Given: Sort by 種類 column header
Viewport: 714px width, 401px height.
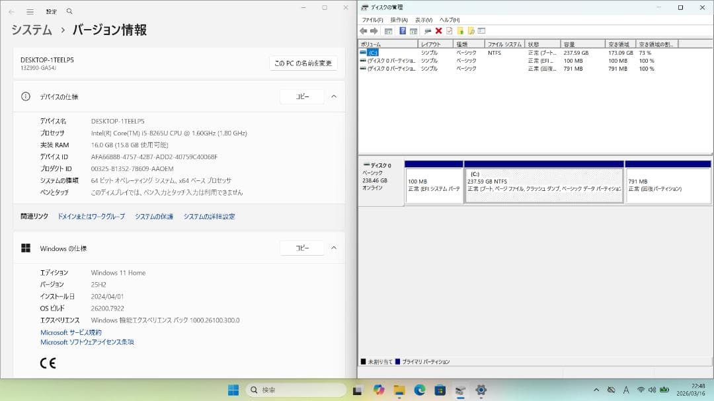Looking at the screenshot, I should (x=469, y=44).
